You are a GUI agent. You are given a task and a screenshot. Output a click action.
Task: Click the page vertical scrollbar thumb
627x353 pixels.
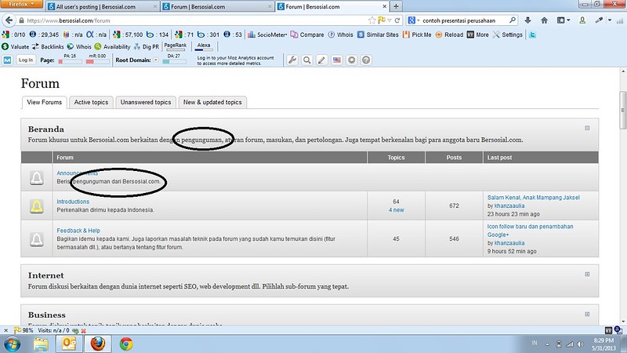(622, 110)
